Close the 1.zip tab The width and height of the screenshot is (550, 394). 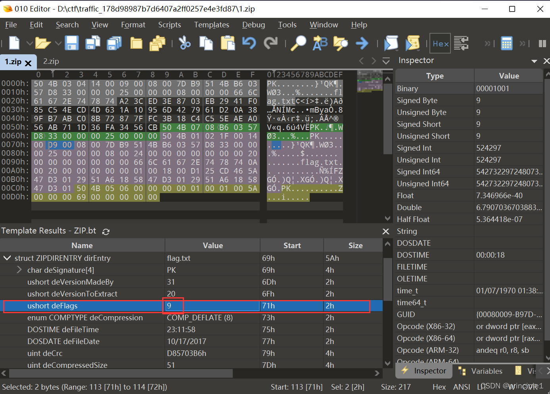click(28, 63)
